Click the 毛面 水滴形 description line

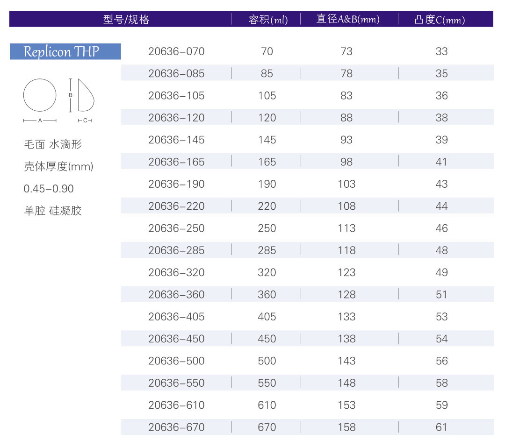tap(53, 144)
